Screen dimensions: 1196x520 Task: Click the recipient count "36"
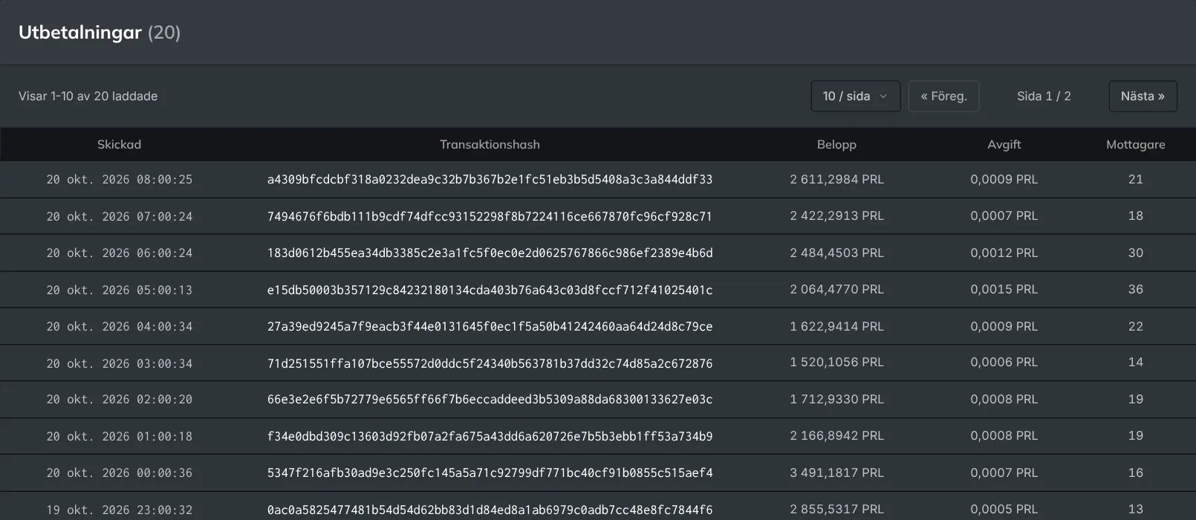(x=1135, y=289)
